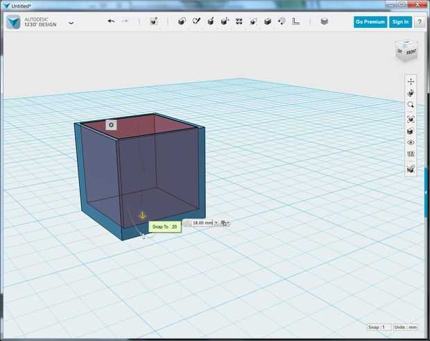Open the help question mark
The width and height of the screenshot is (430, 341).
click(x=420, y=22)
